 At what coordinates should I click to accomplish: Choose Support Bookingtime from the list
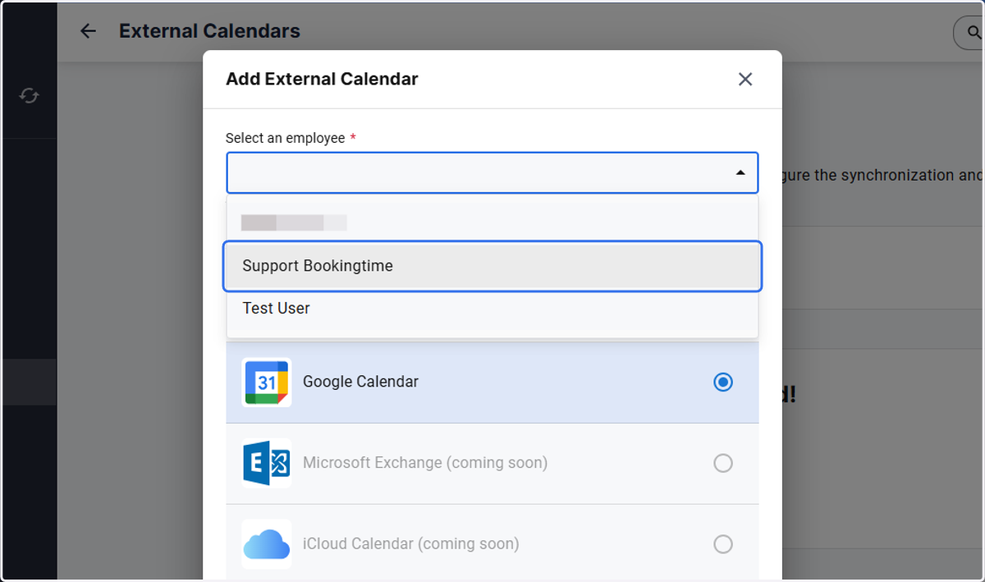tap(492, 266)
